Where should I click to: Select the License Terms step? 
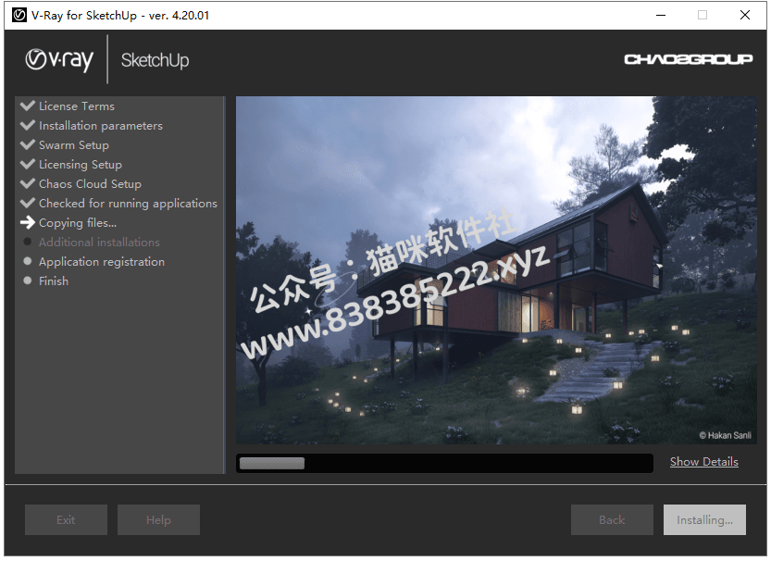(77, 106)
